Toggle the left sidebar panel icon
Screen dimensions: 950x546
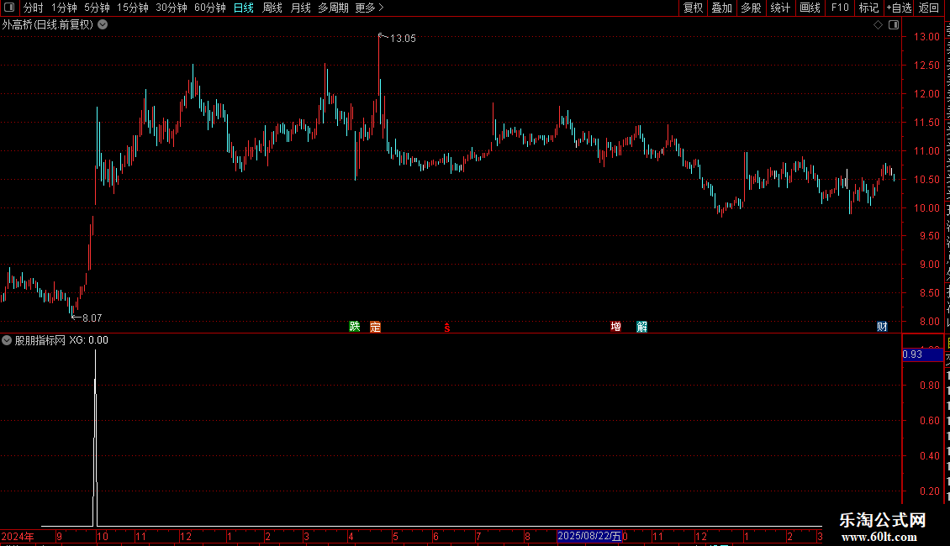[x=9, y=8]
